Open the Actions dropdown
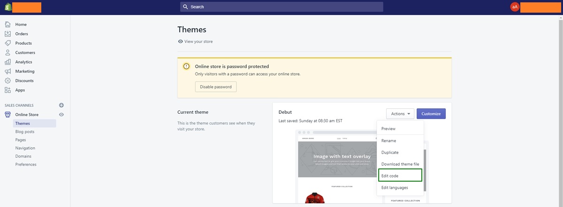The height and width of the screenshot is (207, 563). pyautogui.click(x=400, y=114)
